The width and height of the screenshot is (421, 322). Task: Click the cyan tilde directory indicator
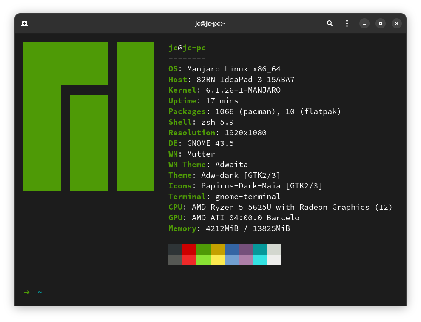40,292
